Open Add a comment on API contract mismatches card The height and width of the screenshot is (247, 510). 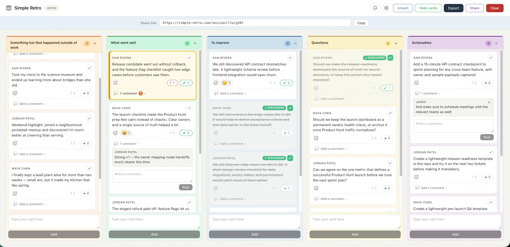[230, 94]
